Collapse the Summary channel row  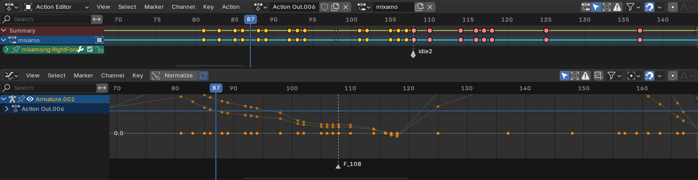[4, 30]
